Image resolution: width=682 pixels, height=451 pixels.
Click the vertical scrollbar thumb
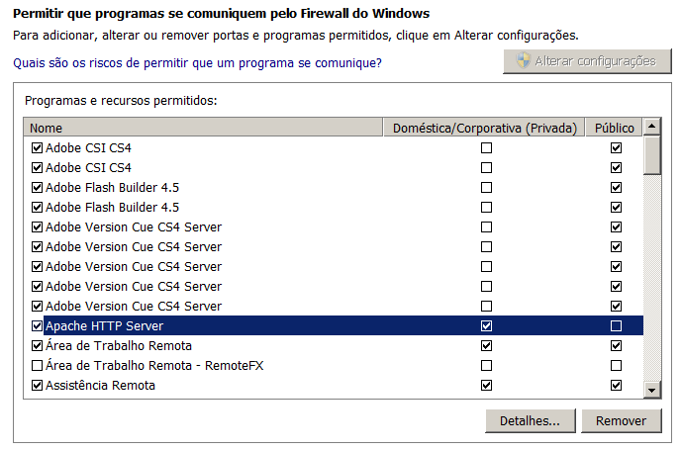pyautogui.click(x=651, y=155)
